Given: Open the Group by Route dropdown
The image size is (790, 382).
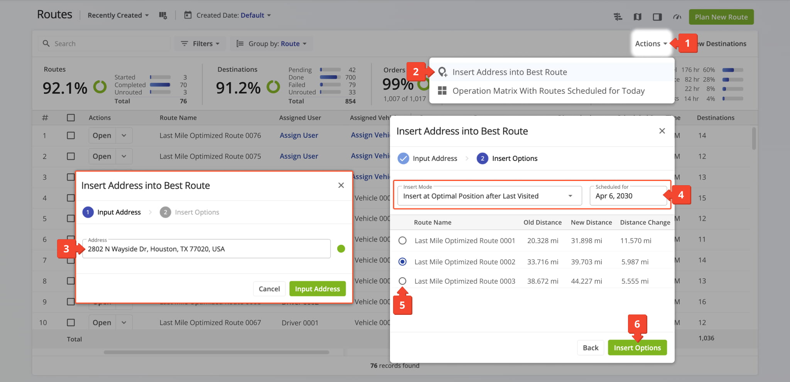Looking at the screenshot, I should (271, 43).
